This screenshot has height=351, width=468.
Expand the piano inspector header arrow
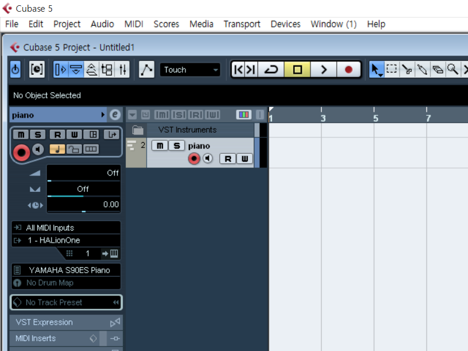[x=103, y=115]
